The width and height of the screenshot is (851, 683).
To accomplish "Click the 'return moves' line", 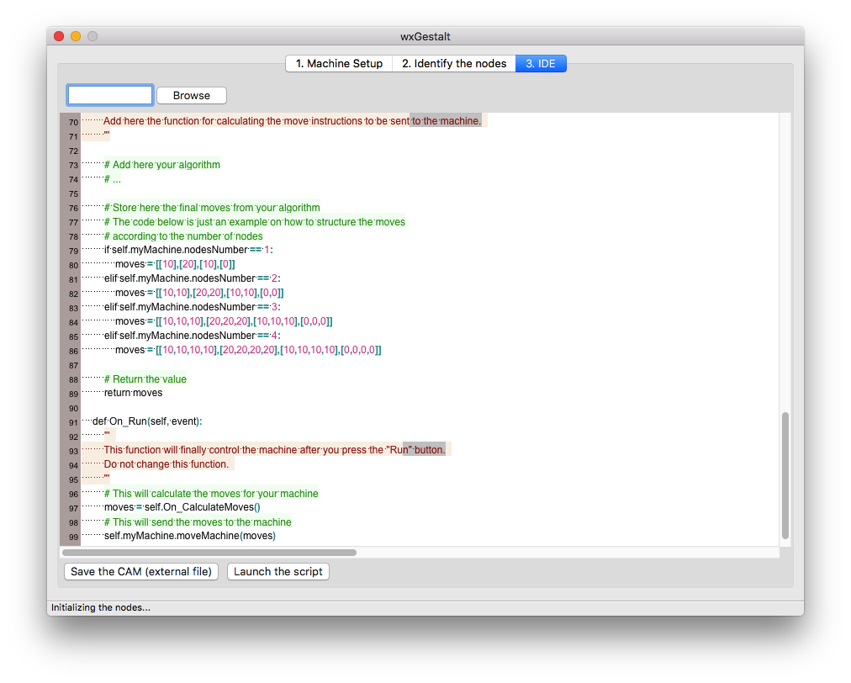I will click(133, 393).
